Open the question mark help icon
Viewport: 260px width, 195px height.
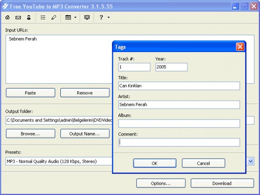101,17
